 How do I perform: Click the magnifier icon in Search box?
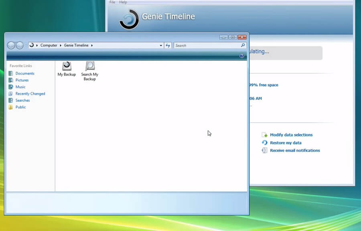(x=243, y=45)
